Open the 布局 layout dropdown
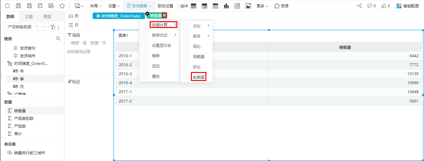424x161 pixels. [x=96, y=6]
